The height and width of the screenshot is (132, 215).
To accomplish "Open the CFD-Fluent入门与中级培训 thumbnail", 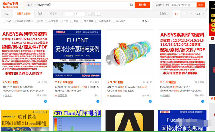I will [x=77, y=120].
